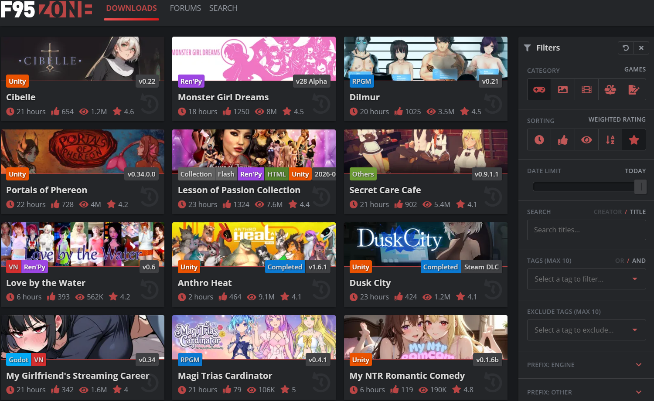Click the Steam DLC label on Dusk City
The height and width of the screenshot is (401, 654).
(481, 267)
